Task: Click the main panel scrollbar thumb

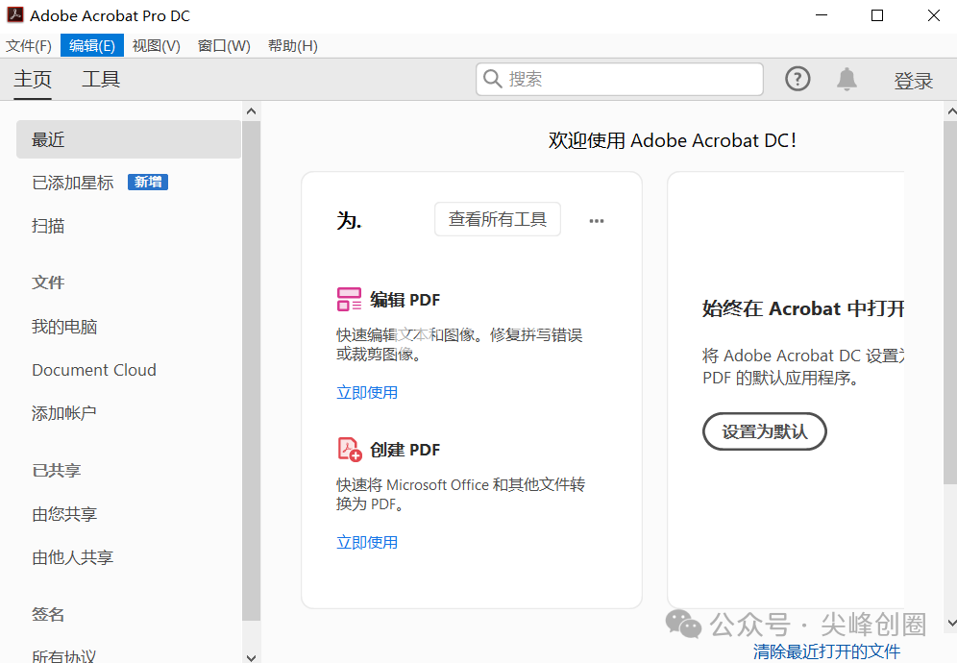Action: [951, 303]
